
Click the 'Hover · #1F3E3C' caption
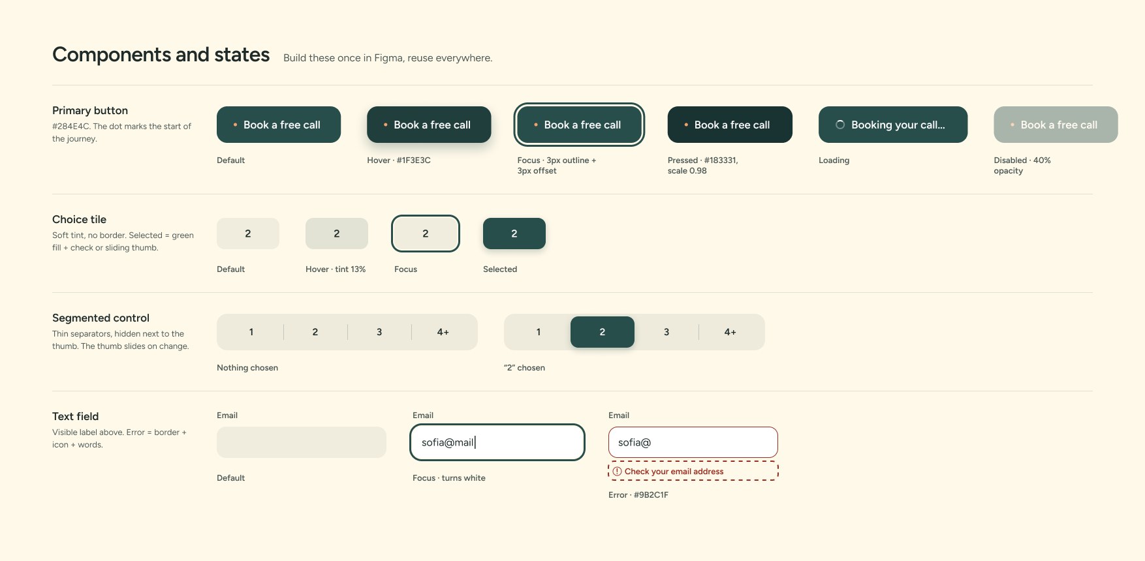coord(399,160)
